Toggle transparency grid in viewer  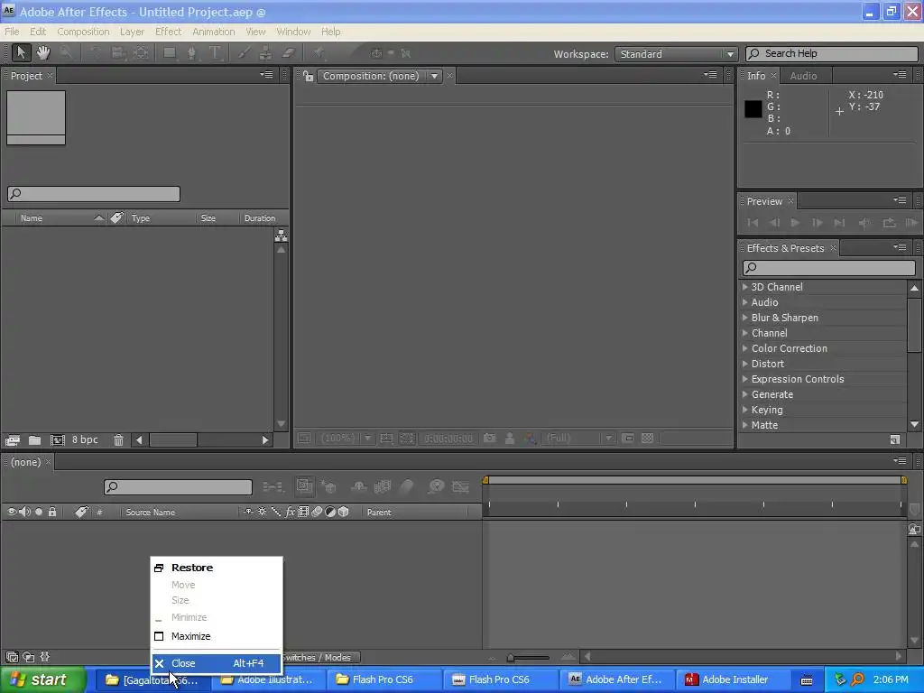648,439
